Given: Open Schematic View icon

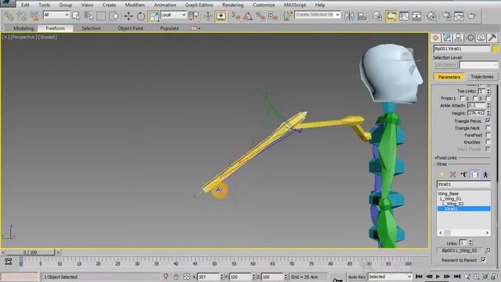Looking at the screenshot, I should click(x=416, y=16).
